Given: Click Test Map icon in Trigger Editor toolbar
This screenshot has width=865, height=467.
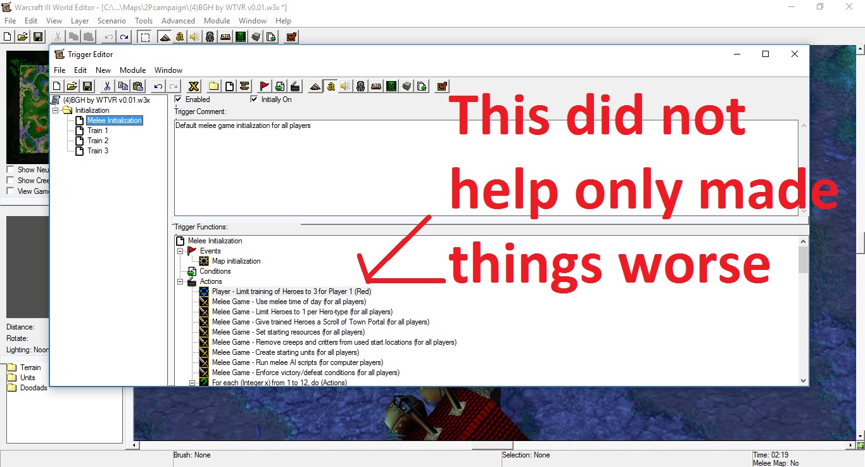Looking at the screenshot, I should click(442, 86).
